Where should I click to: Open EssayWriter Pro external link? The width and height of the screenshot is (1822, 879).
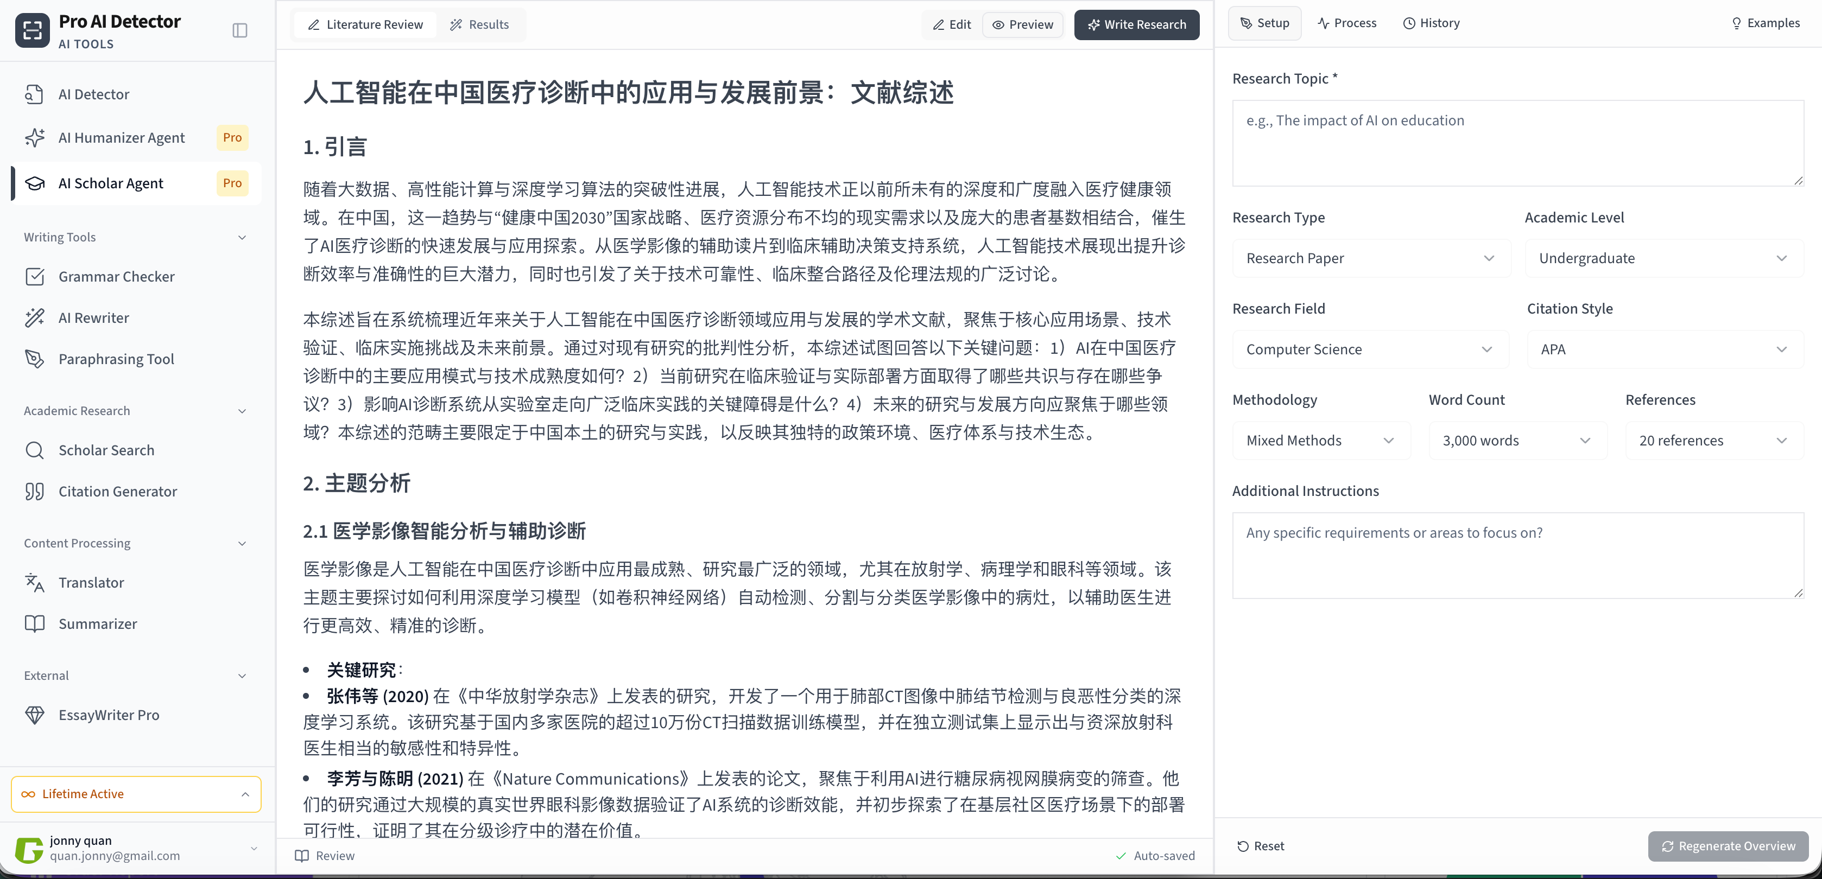(109, 715)
